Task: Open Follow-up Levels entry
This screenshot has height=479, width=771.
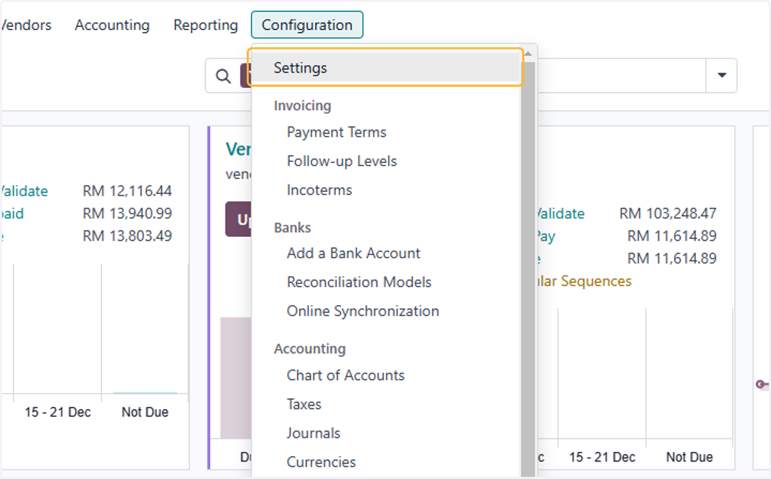Action: coord(342,161)
